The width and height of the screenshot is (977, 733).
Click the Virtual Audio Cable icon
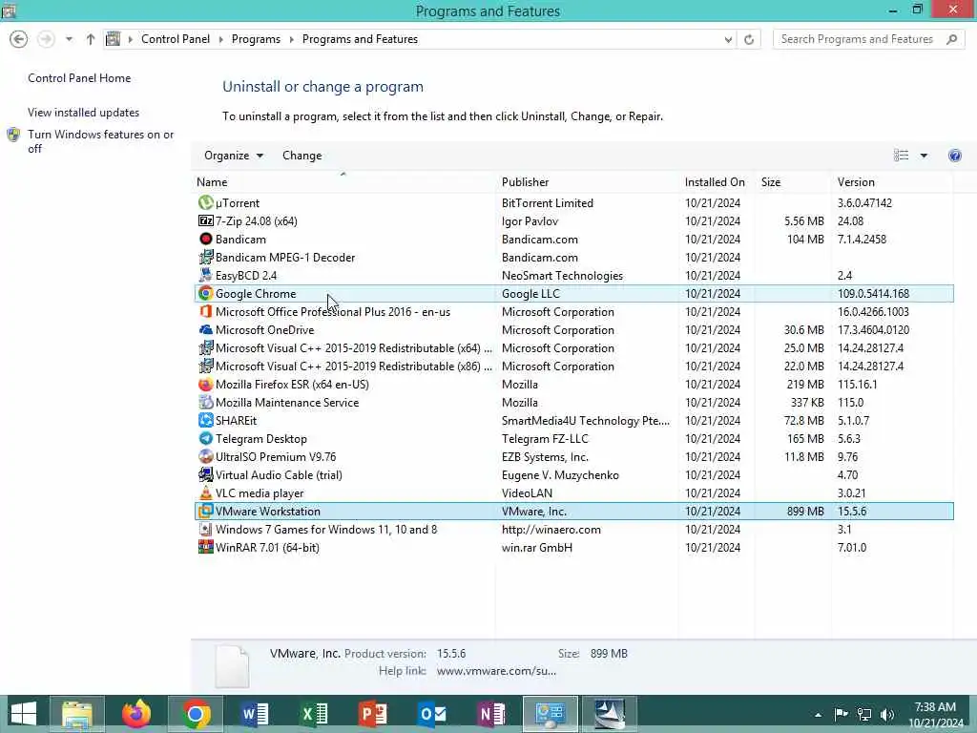point(206,474)
